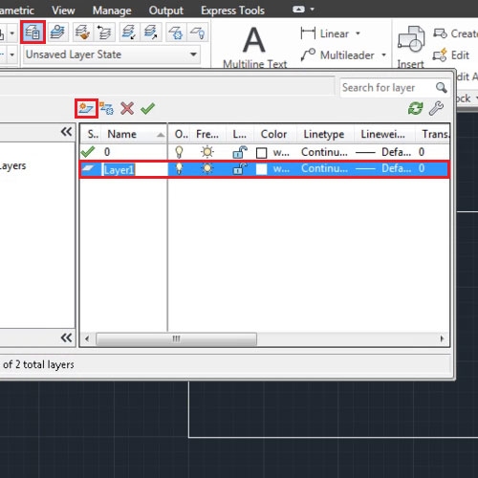Click the Freeze column header
This screenshot has height=478, width=478.
(207, 134)
